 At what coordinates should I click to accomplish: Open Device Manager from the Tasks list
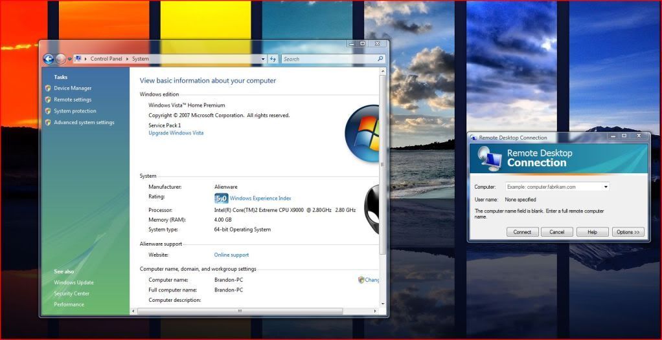tap(73, 88)
